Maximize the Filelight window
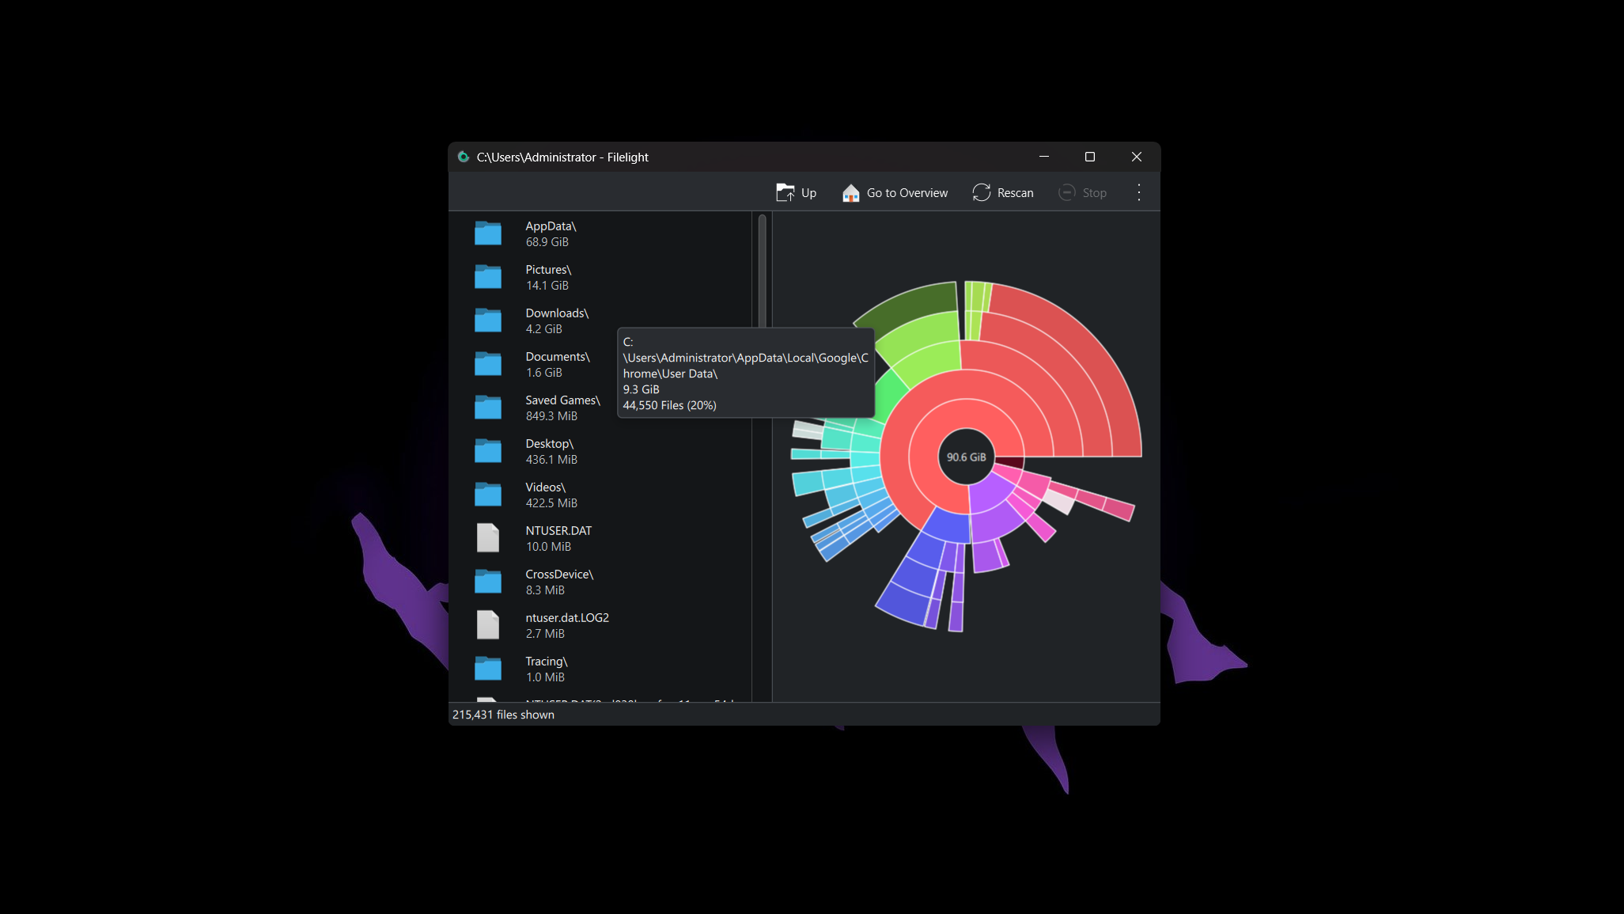Image resolution: width=1624 pixels, height=914 pixels. coord(1090,157)
